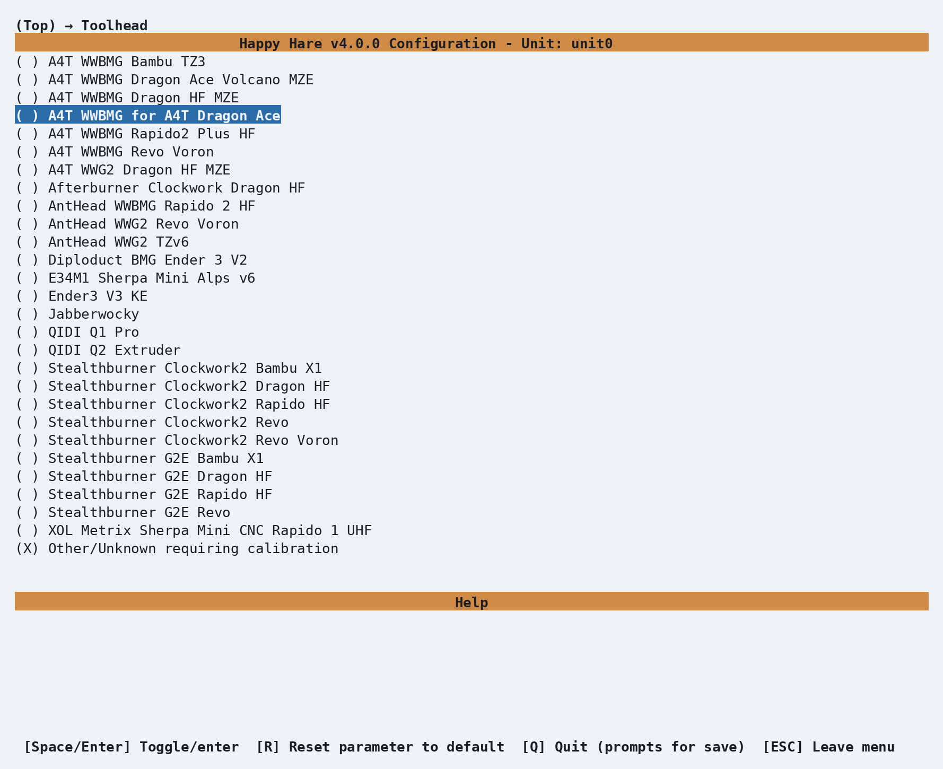Image resolution: width=943 pixels, height=769 pixels.
Task: Click the Toolhead breadcrumb label
Action: tap(115, 25)
